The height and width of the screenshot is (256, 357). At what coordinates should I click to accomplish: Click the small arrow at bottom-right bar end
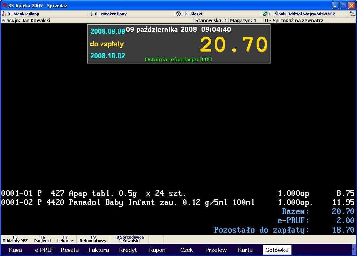tap(354, 250)
